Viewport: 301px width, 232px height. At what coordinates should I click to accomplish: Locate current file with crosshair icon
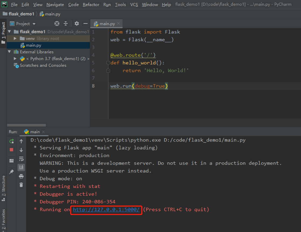(57, 24)
